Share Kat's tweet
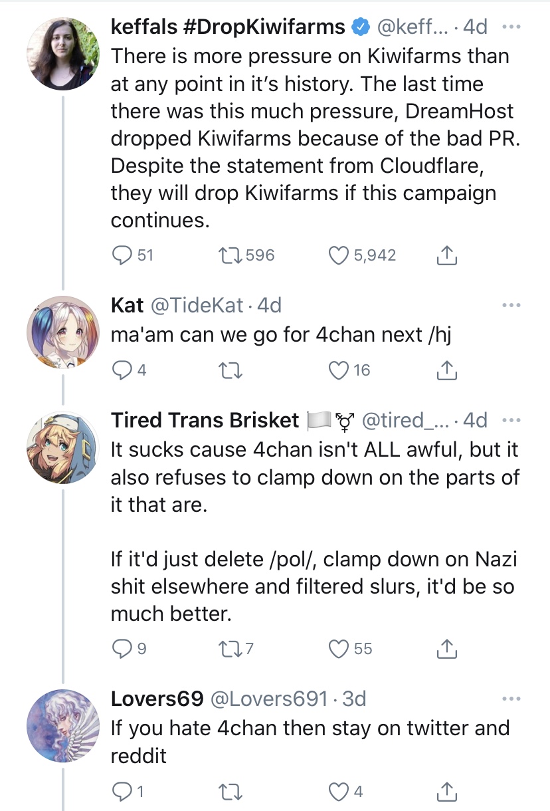 tap(448, 370)
